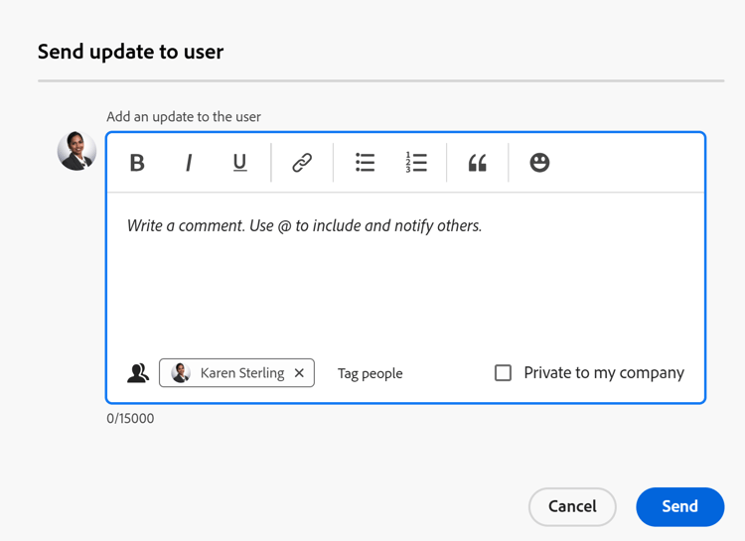Remove Karen Sterling tag
The image size is (745, 541).
pos(299,373)
